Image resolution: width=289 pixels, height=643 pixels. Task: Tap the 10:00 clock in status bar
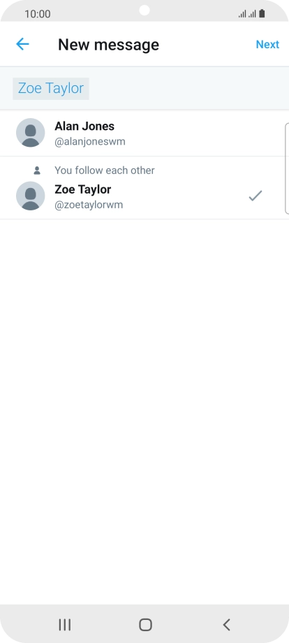pos(37,14)
